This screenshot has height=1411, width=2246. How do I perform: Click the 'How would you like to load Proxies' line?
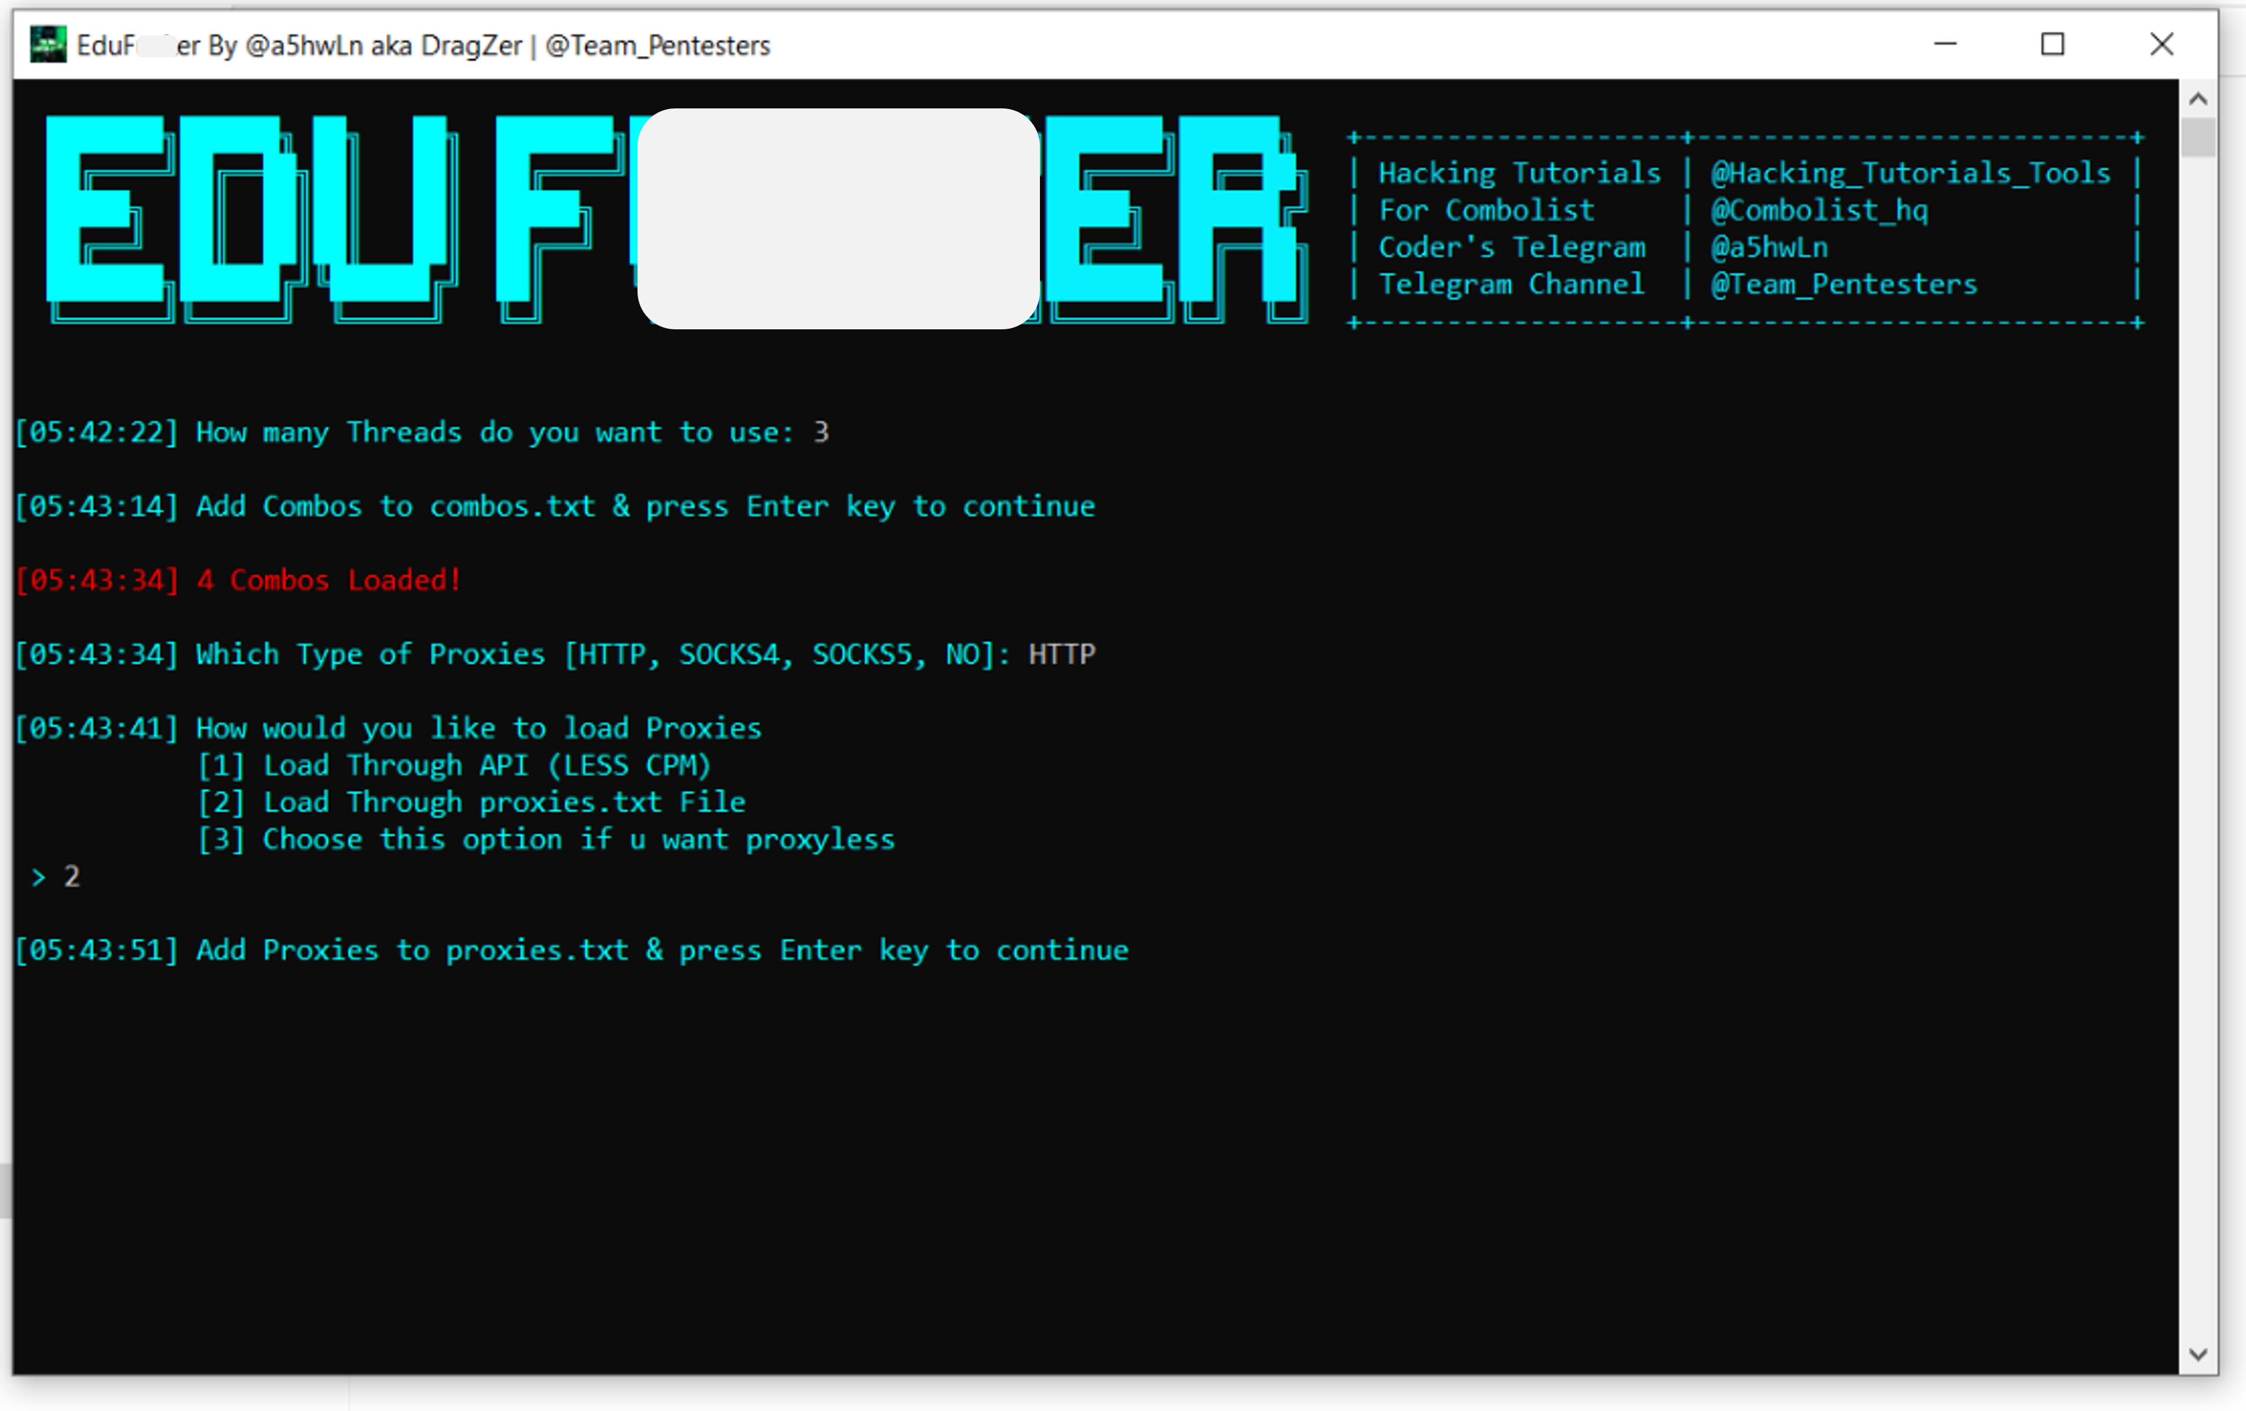(x=388, y=728)
